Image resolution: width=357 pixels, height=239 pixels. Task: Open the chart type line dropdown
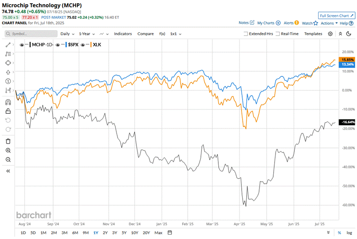pyautogui.click(x=104, y=34)
